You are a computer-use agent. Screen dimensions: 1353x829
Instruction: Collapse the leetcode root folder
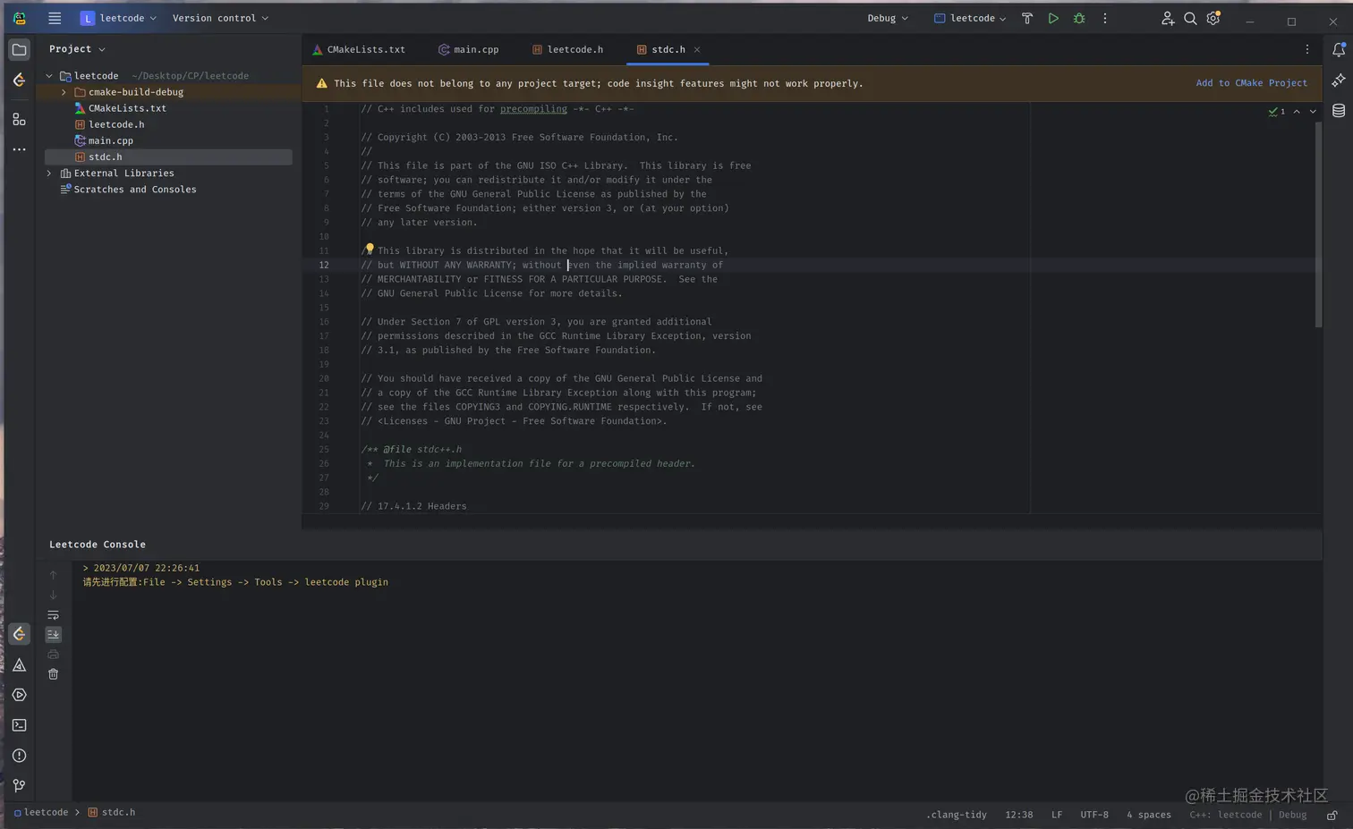pyautogui.click(x=49, y=76)
